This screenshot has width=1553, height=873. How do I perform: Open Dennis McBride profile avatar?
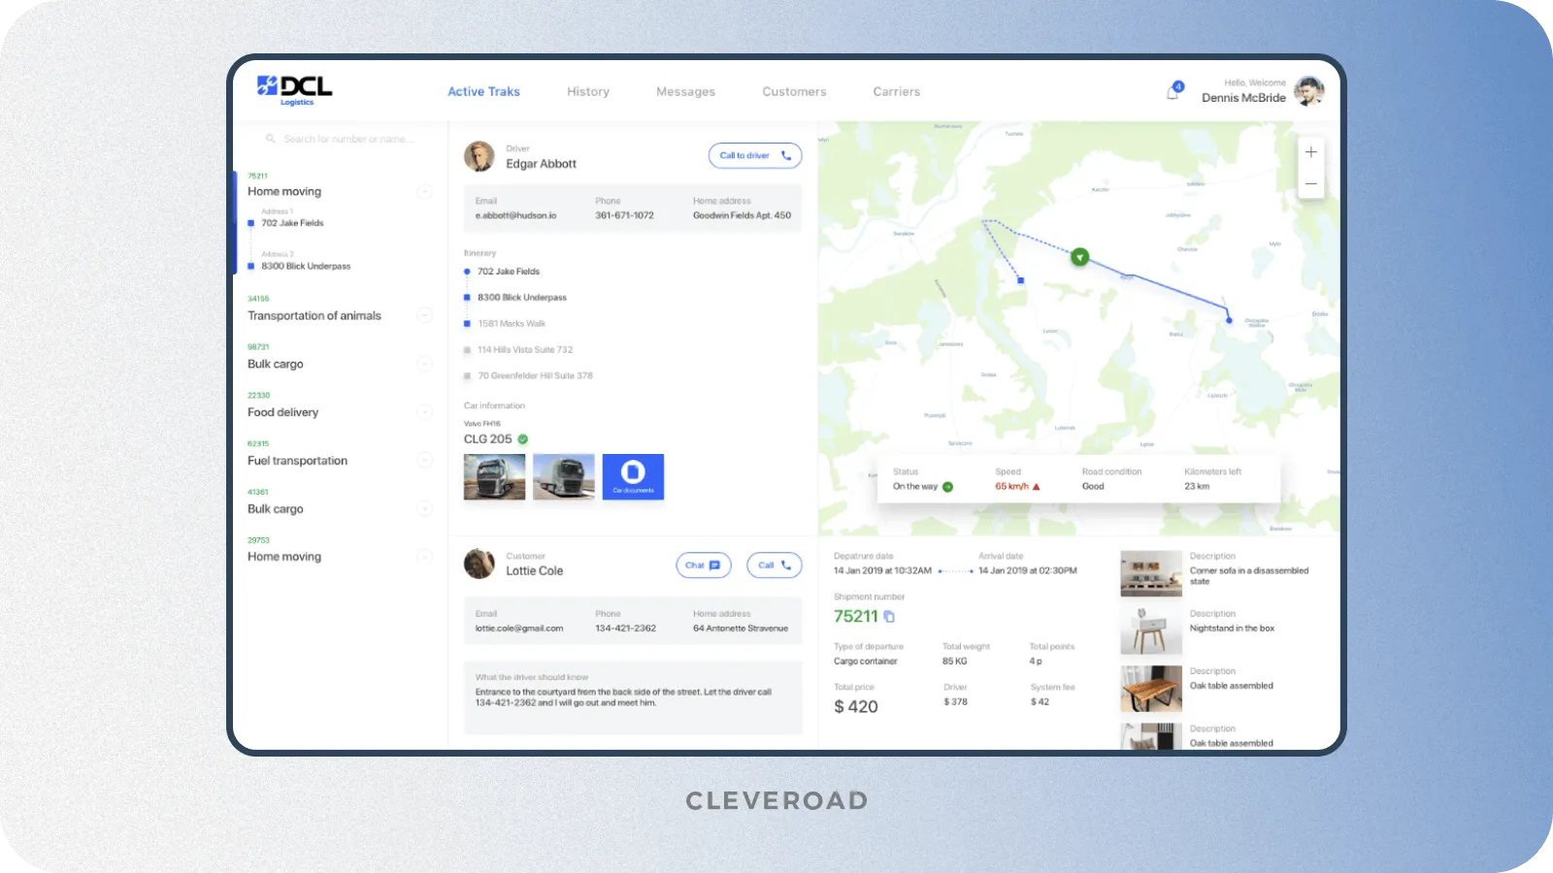click(x=1308, y=91)
